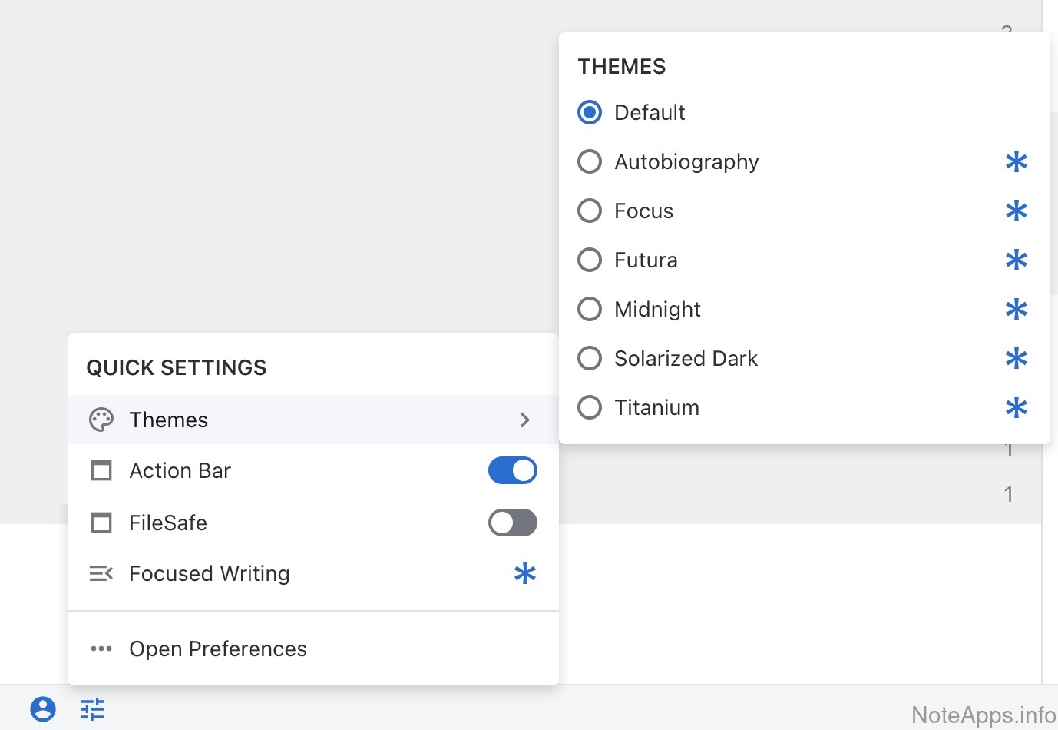Image resolution: width=1058 pixels, height=730 pixels.
Task: Select the Solarized Dark radio button
Action: tap(590, 358)
